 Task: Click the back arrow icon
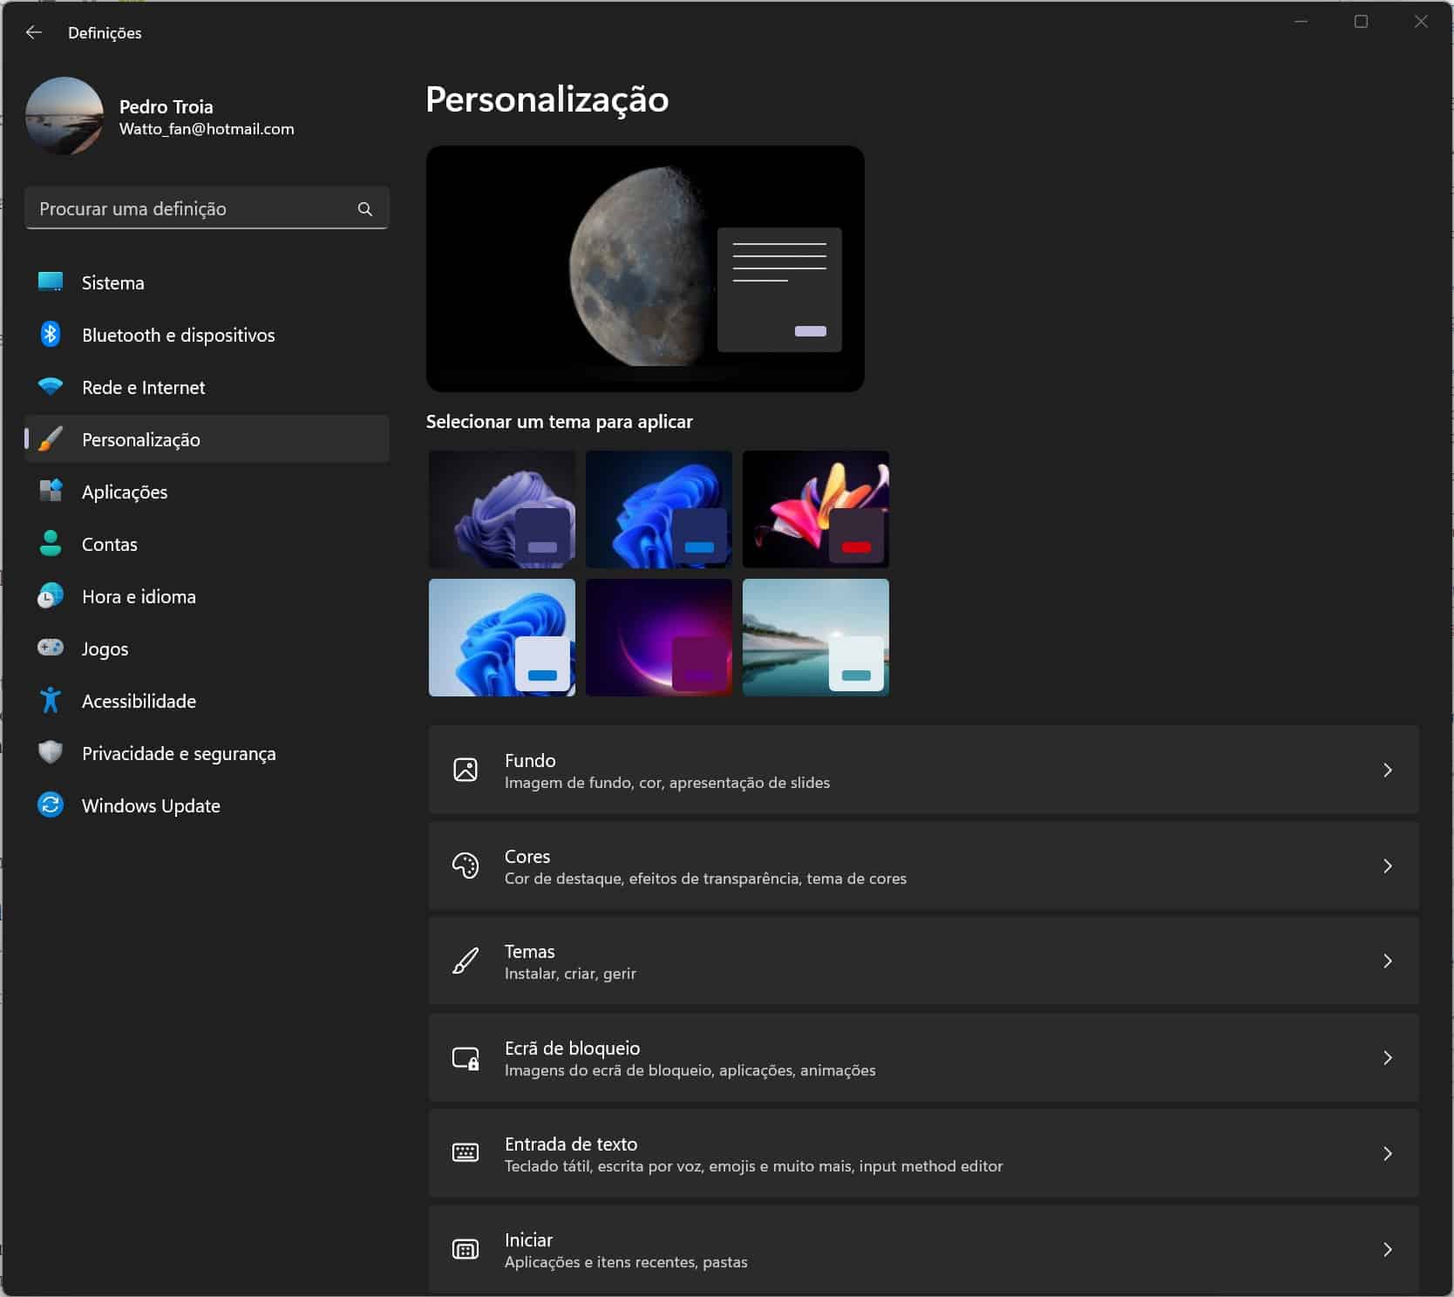[x=34, y=32]
